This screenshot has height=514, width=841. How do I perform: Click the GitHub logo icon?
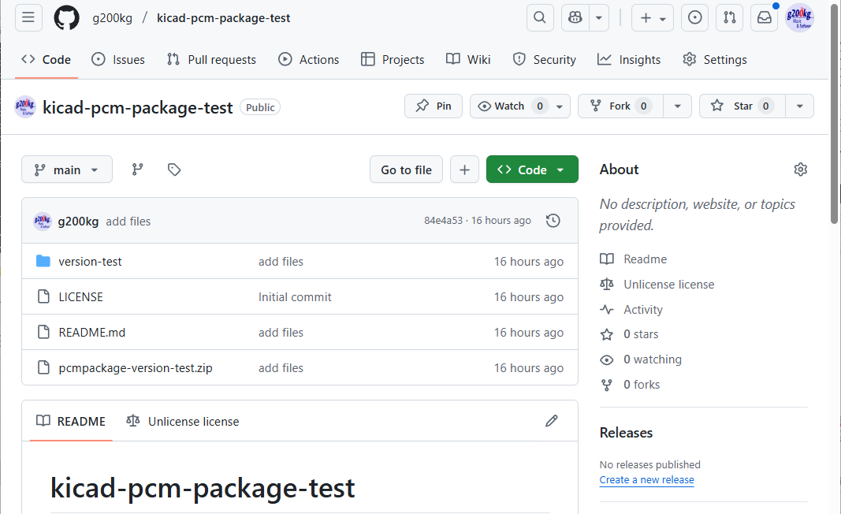click(x=66, y=18)
